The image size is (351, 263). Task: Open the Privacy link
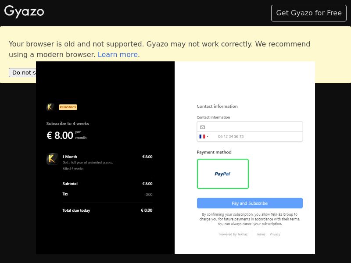(275, 234)
